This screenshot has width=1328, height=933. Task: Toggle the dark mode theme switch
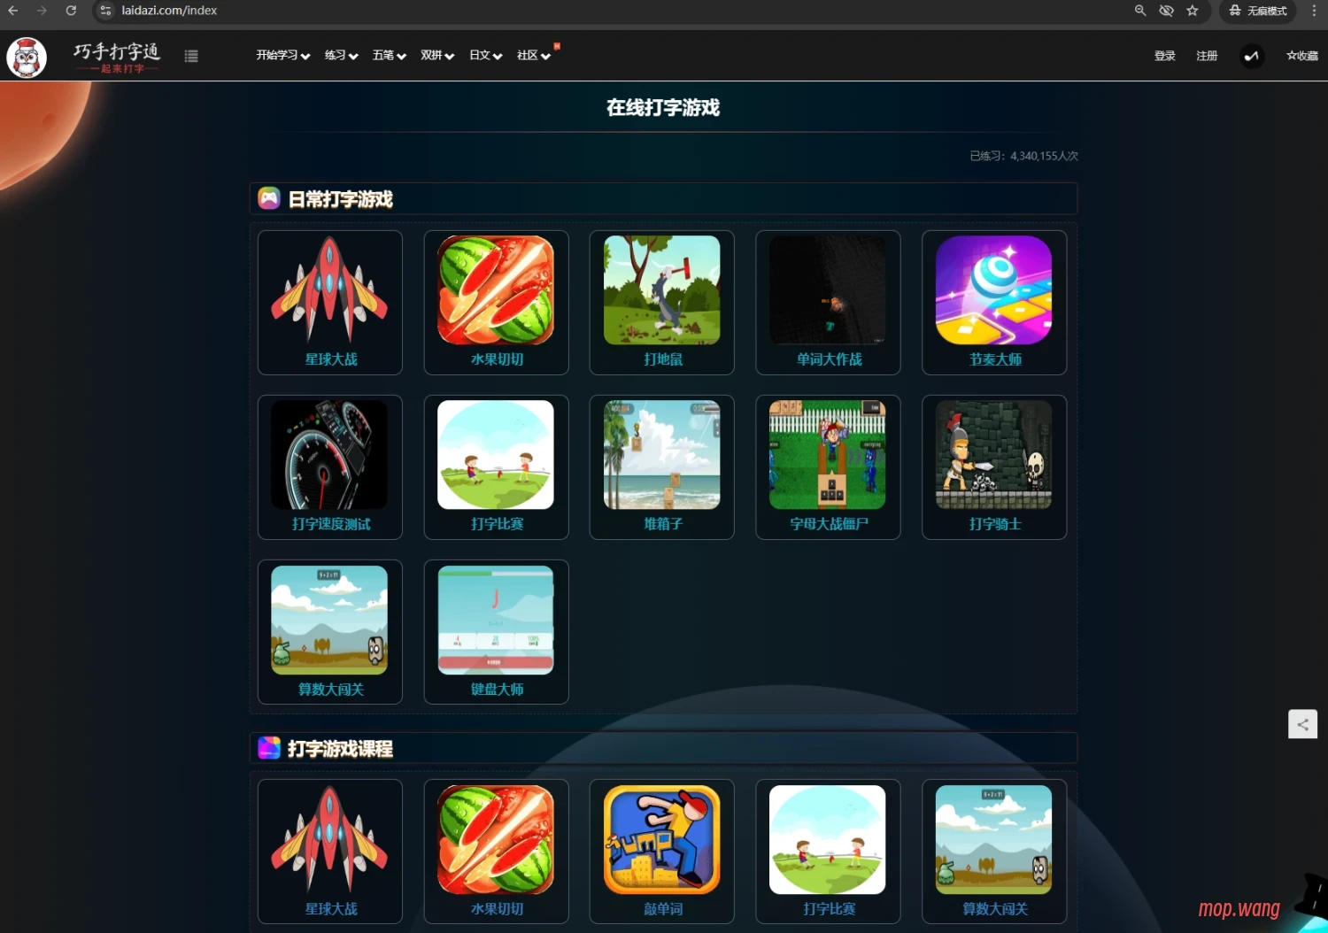pyautogui.click(x=1251, y=56)
